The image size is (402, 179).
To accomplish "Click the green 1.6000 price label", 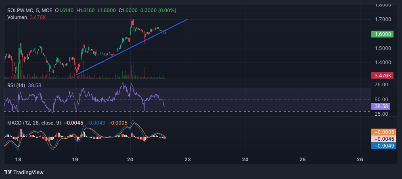I will pos(382,34).
